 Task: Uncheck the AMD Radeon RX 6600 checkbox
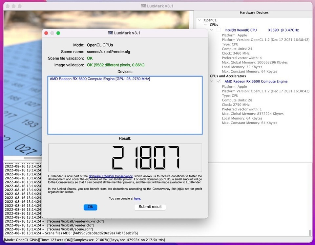(219, 81)
